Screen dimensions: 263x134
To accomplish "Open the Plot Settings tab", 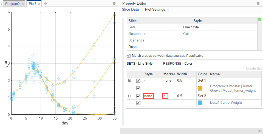I will click(x=155, y=10).
